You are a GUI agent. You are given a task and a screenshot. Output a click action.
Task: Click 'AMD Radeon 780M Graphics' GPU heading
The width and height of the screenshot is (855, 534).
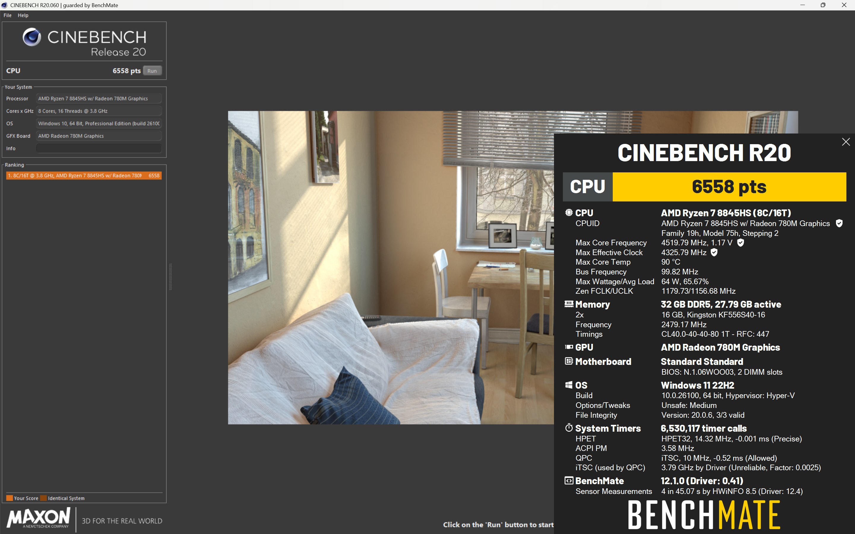[x=721, y=347]
